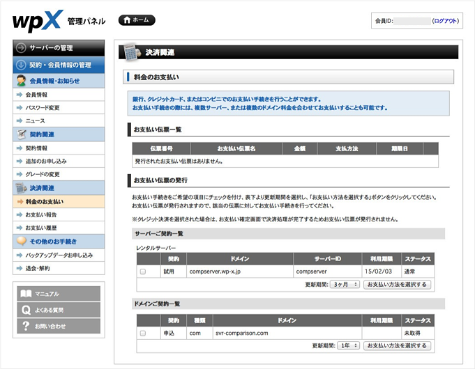Click the house icon in ホーム button
The width and height of the screenshot is (475, 369).
(127, 20)
